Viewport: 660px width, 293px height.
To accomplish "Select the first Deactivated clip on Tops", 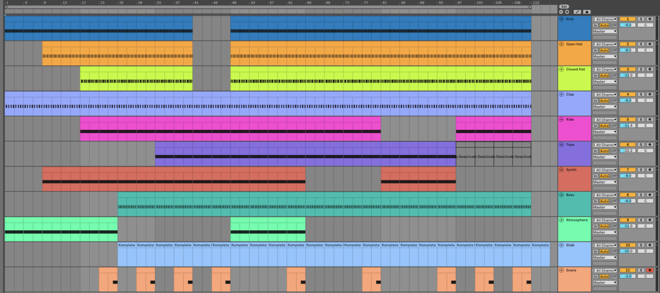I will (x=466, y=154).
